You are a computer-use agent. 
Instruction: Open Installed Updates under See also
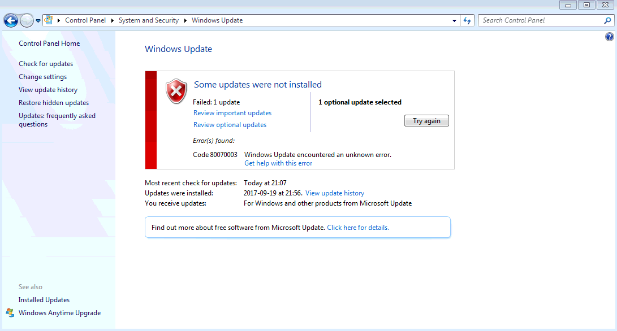tap(44, 300)
